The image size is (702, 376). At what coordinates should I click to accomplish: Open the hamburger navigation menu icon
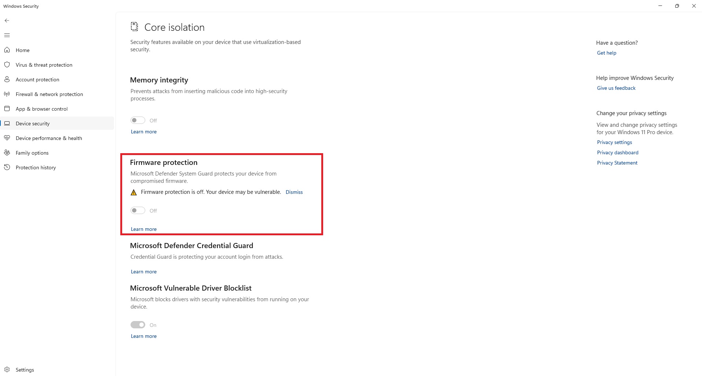[x=7, y=35]
